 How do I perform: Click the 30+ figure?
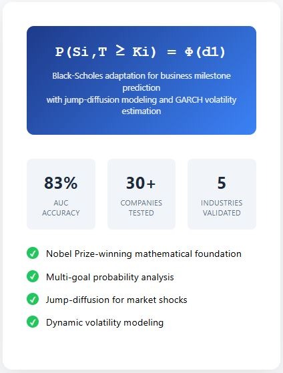pos(141,183)
